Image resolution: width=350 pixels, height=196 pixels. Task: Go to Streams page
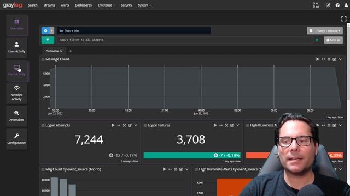[49, 5]
